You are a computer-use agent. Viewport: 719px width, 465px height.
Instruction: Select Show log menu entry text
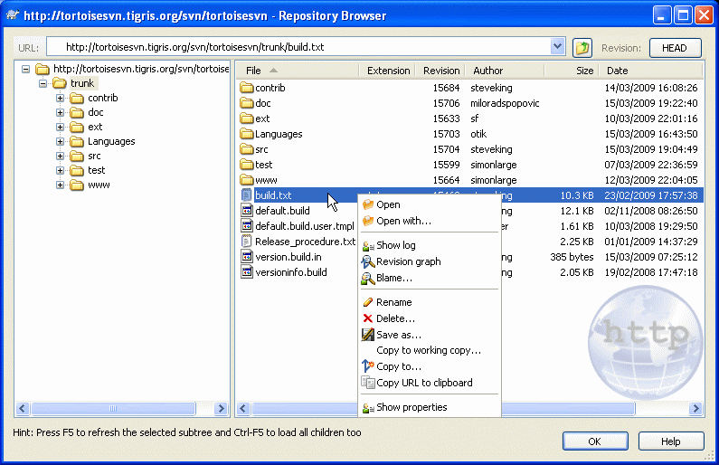point(396,246)
